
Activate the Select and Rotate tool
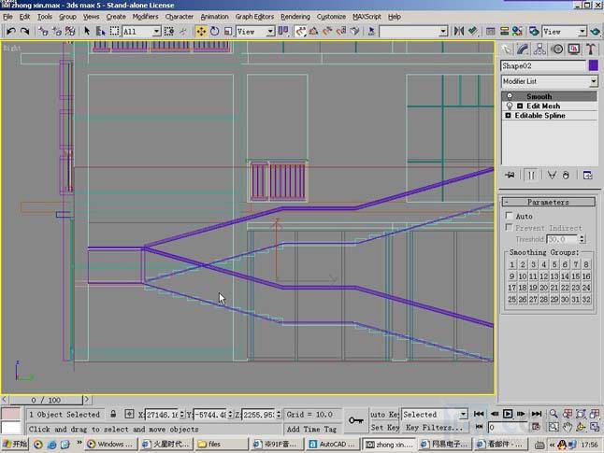[x=214, y=31]
